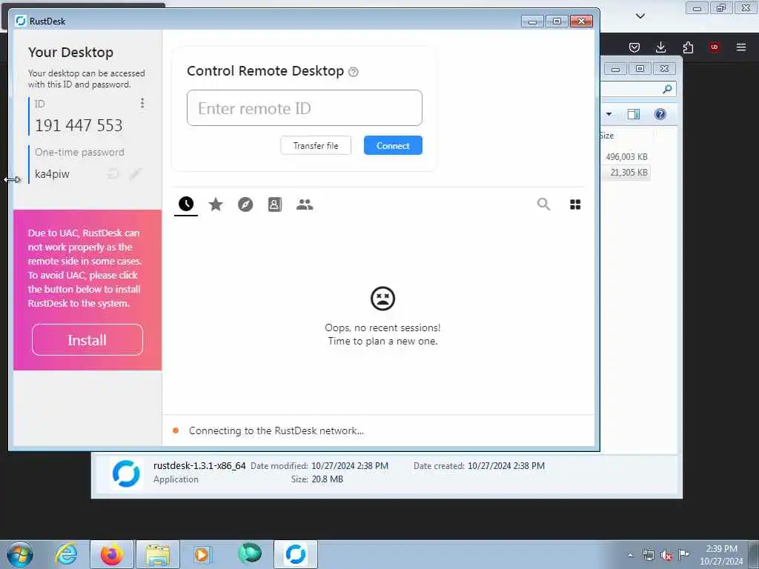Viewport: 759px width, 569px height.
Task: Click the uBlock Origin toolbar icon
Action: 714,47
